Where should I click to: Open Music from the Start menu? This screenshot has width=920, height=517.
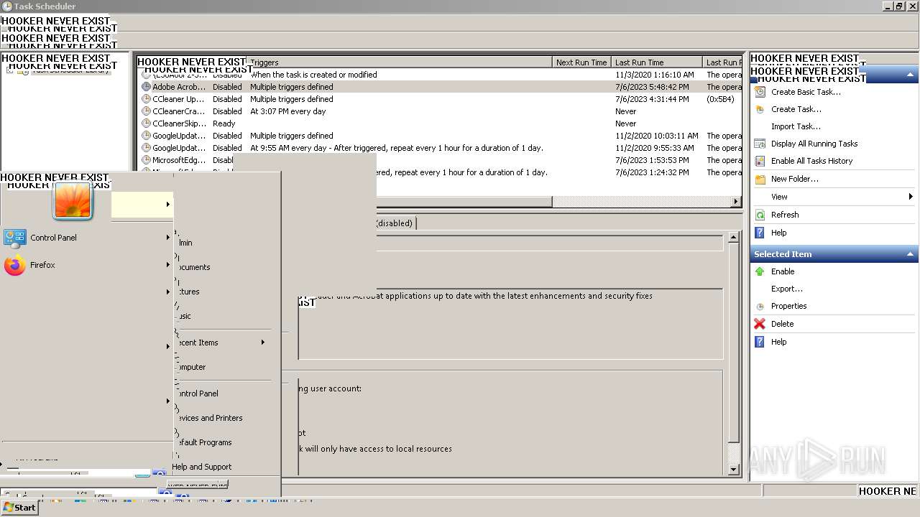184,316
